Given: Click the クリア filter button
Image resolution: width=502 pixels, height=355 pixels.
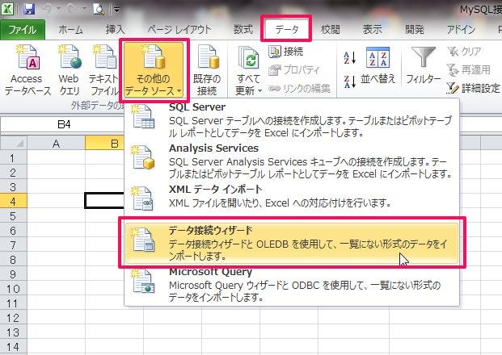Looking at the screenshot, I should pyautogui.click(x=464, y=51).
